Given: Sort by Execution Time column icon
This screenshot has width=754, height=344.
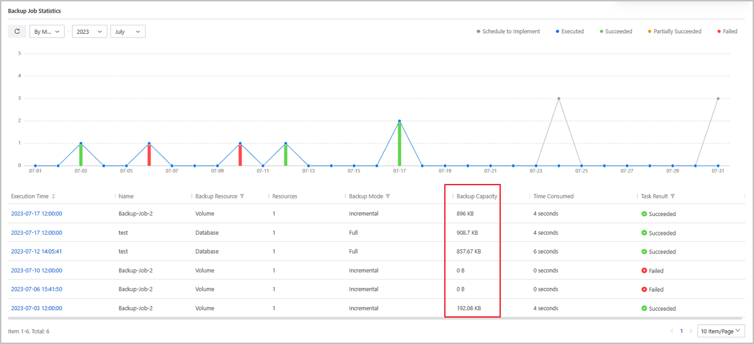Looking at the screenshot, I should click(x=53, y=196).
